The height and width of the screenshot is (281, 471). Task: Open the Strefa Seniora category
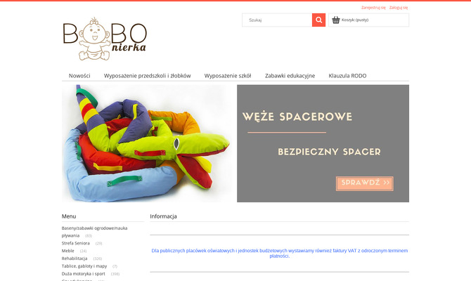[76, 243]
